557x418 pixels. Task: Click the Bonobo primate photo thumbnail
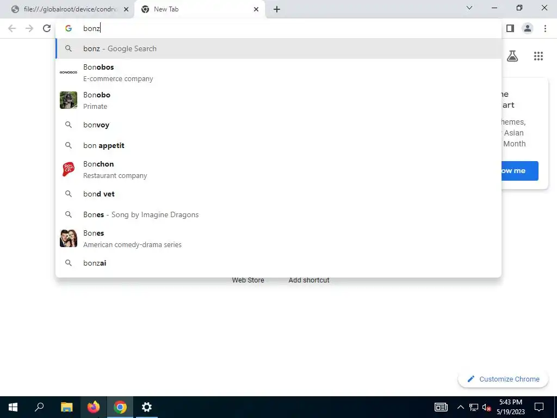point(68,100)
